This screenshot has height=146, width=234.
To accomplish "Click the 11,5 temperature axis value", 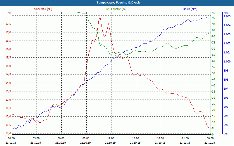I will click(8, 125).
